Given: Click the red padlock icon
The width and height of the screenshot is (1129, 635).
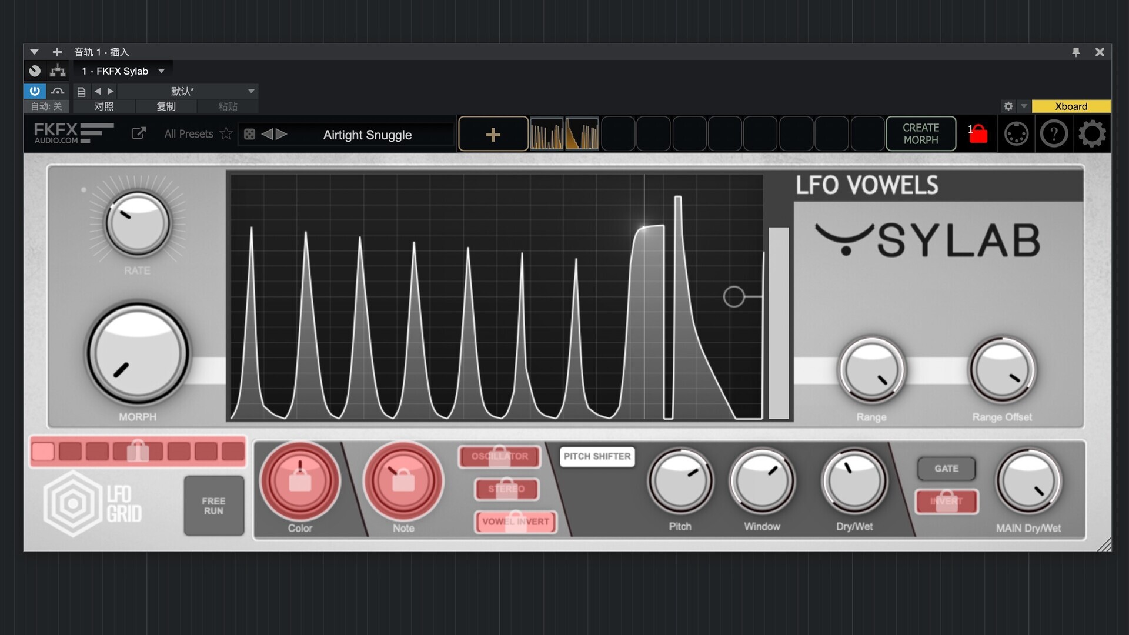Looking at the screenshot, I should pos(978,134).
